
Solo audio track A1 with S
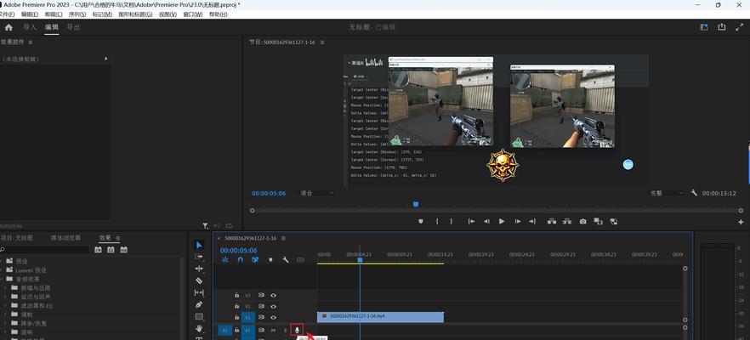[x=286, y=330]
